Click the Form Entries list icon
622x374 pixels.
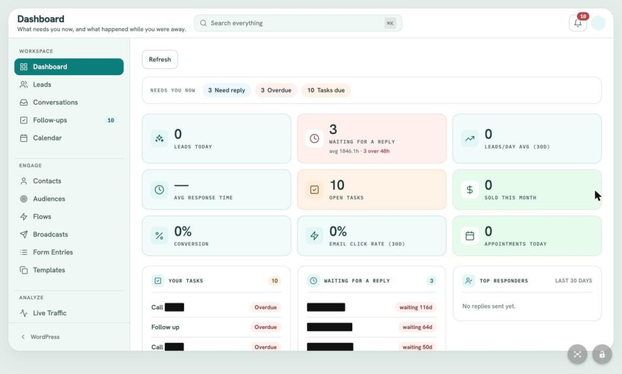(x=24, y=252)
